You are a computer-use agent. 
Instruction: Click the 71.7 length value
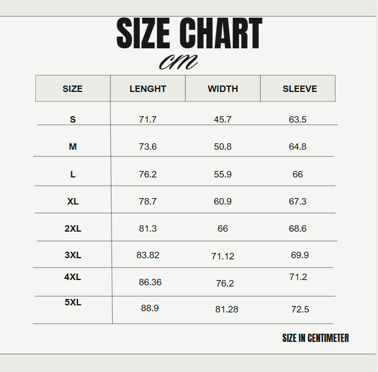147,120
